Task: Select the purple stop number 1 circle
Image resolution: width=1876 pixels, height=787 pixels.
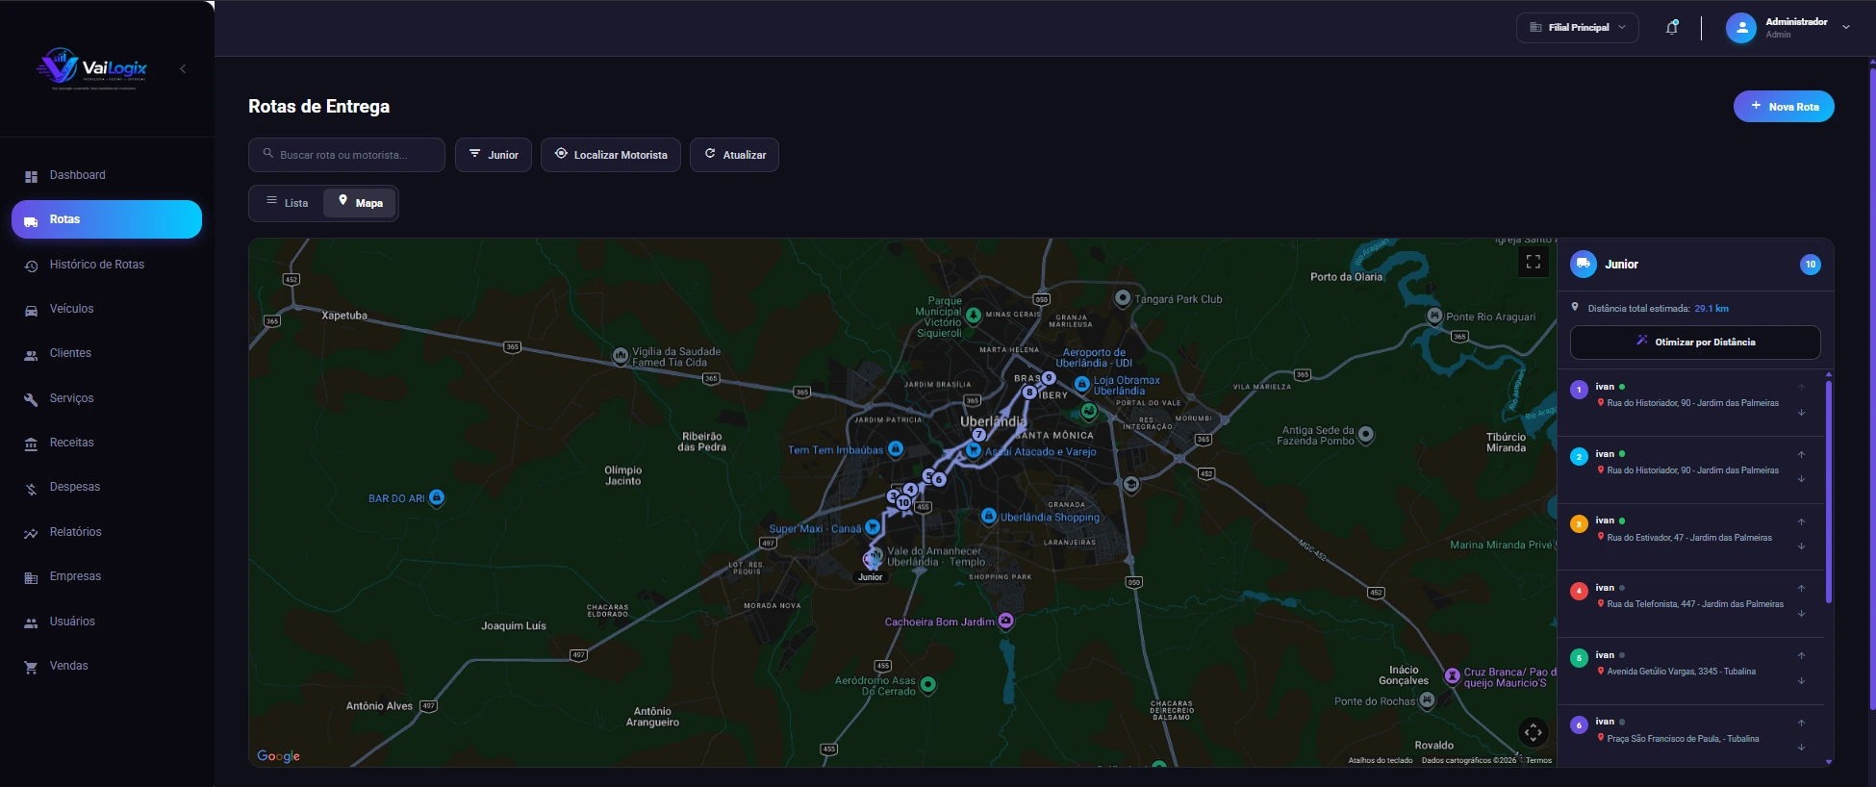Action: click(1579, 390)
